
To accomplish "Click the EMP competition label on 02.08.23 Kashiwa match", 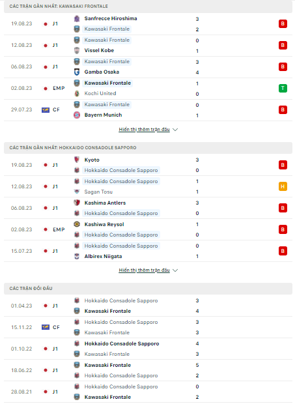I will 59,229.
